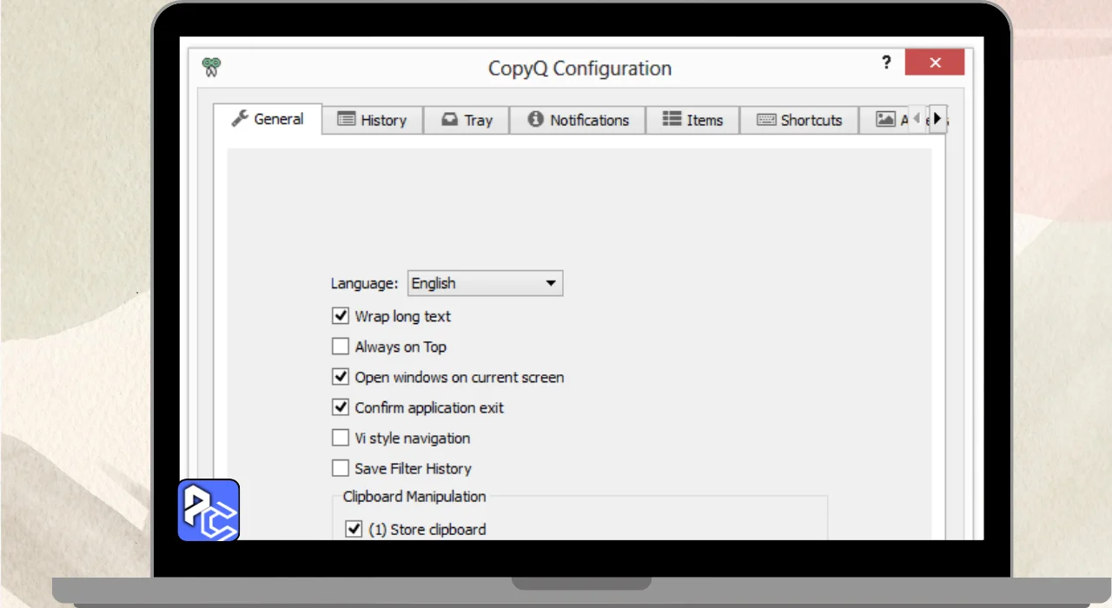The image size is (1112, 608).
Task: Click the question mark help button
Action: pyautogui.click(x=886, y=63)
